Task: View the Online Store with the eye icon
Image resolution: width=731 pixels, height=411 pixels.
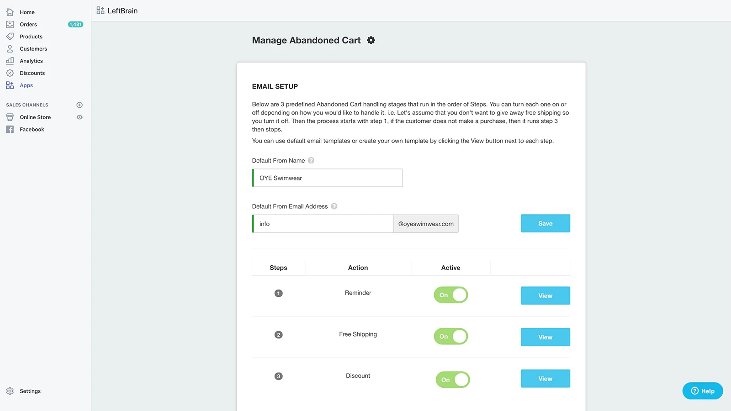Action: pos(79,117)
